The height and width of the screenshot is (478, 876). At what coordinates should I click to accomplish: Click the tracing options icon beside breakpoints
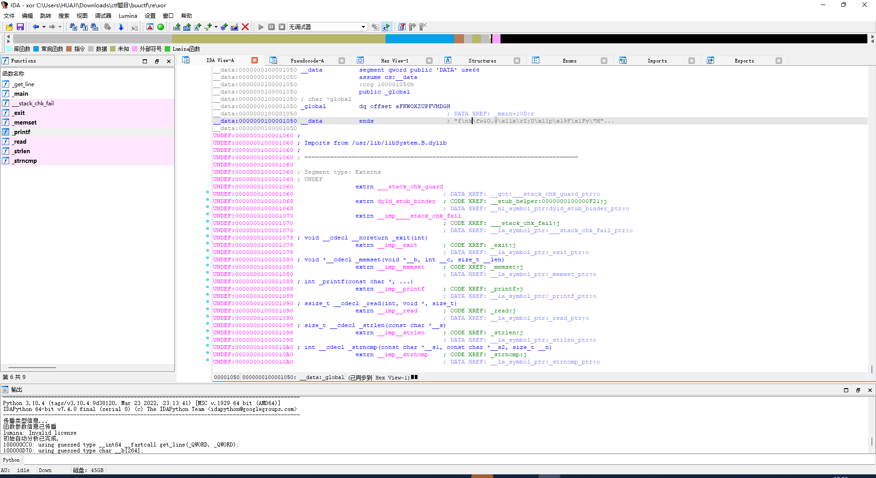[412, 27]
